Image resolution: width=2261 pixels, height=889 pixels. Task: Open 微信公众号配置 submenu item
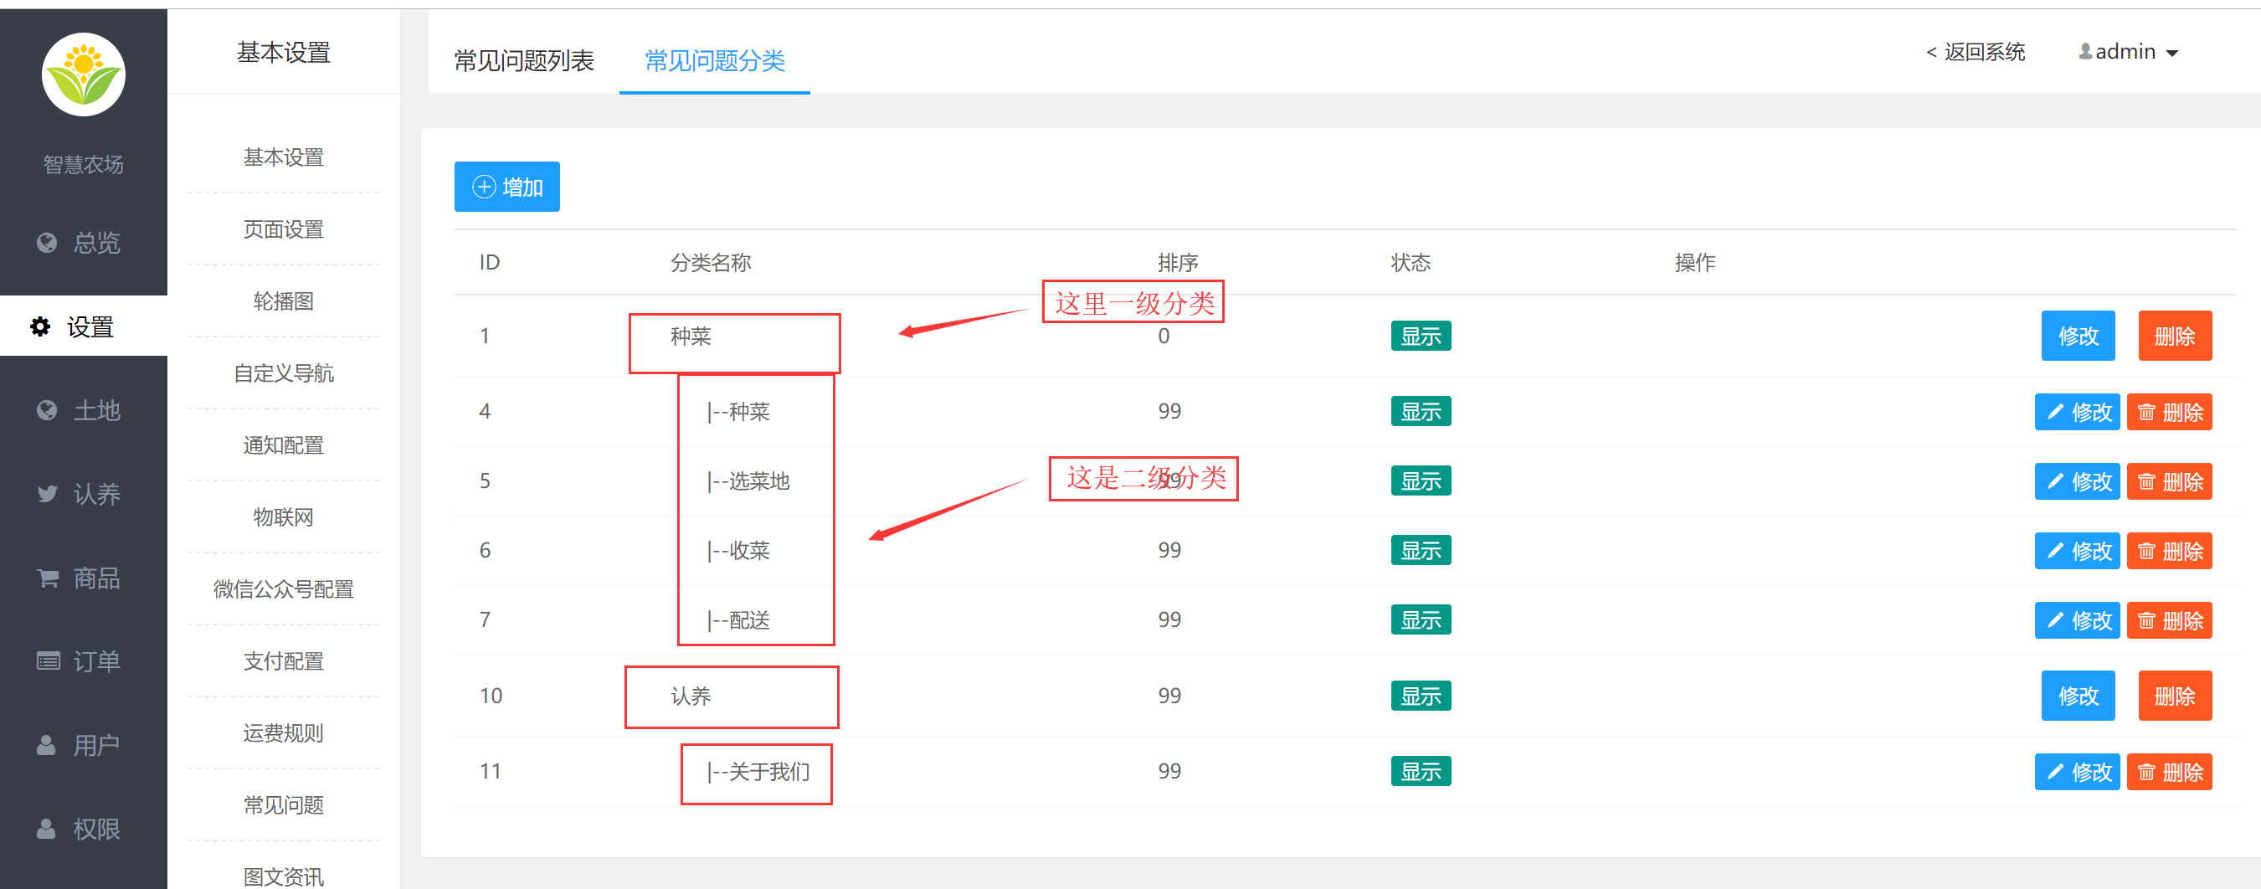(x=284, y=588)
